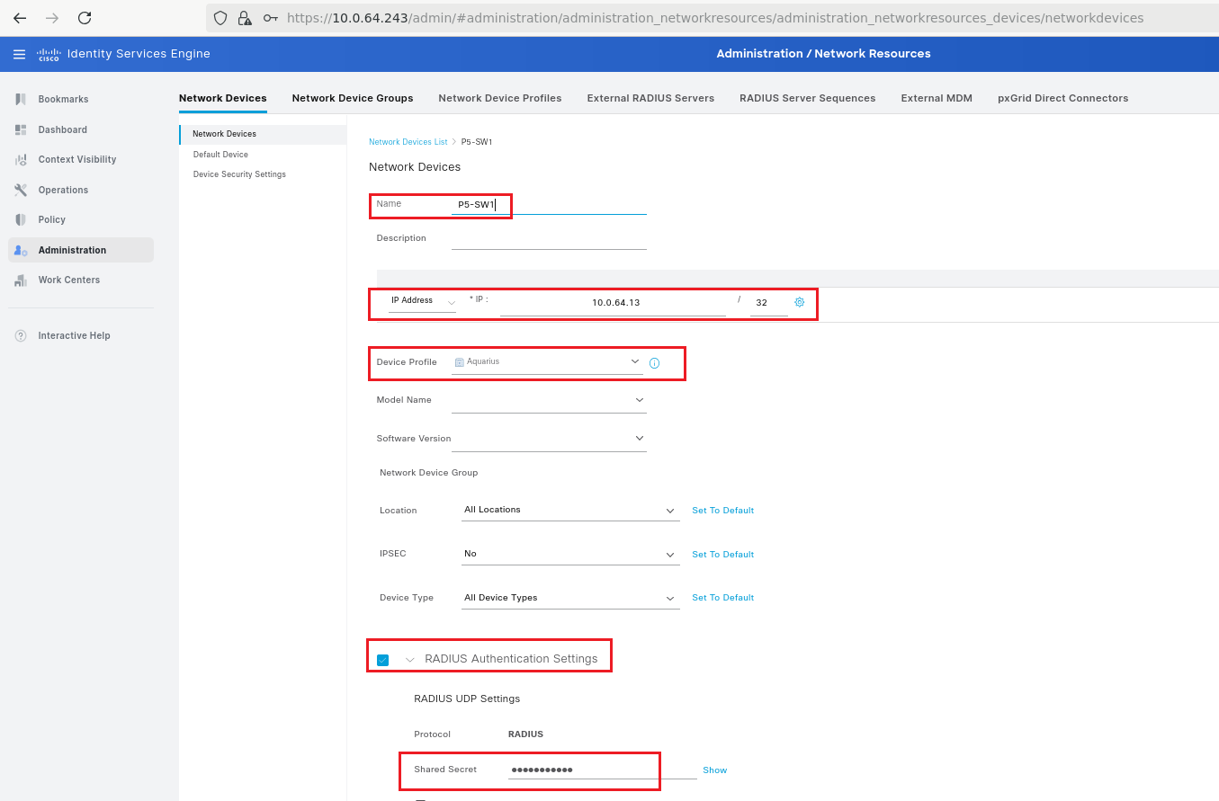The width and height of the screenshot is (1219, 801).
Task: Click the RADIUS UDP Settings heading
Action: (x=467, y=699)
